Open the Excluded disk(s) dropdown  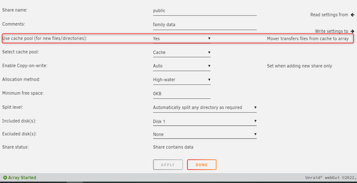(x=205, y=134)
